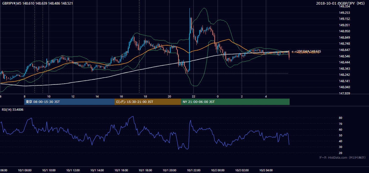This screenshot has height=173, width=369.
Task: Click price axis label 147.939
Action: [x=344, y=93]
